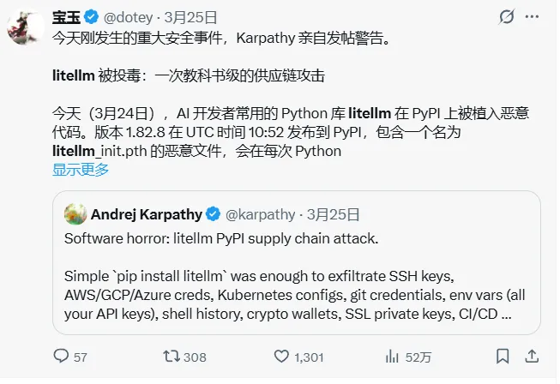The image size is (560, 384).
Task: Click the verified badge beside 宝玉
Action: click(x=92, y=16)
